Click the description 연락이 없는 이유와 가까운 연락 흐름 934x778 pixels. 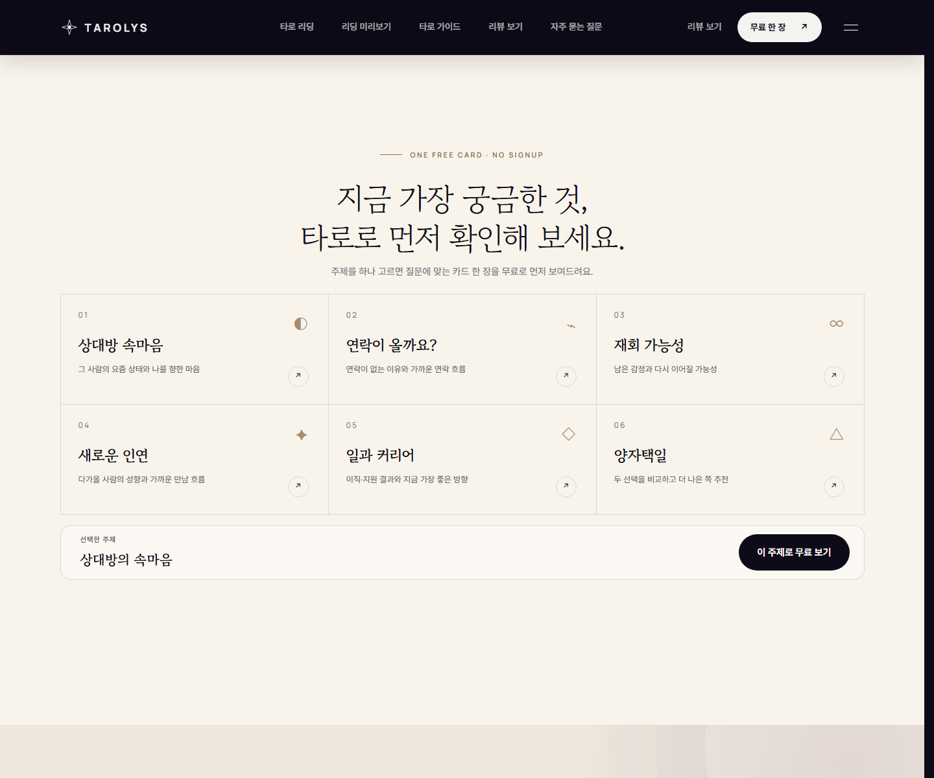[406, 369]
